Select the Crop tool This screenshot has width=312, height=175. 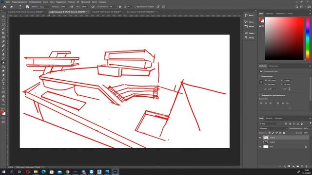coord(3,33)
